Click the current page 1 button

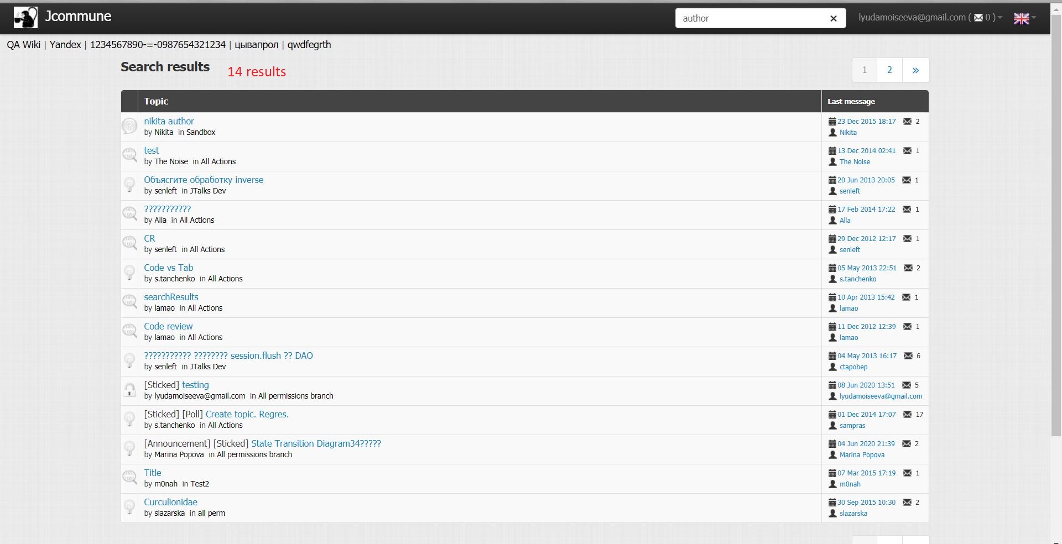click(865, 70)
